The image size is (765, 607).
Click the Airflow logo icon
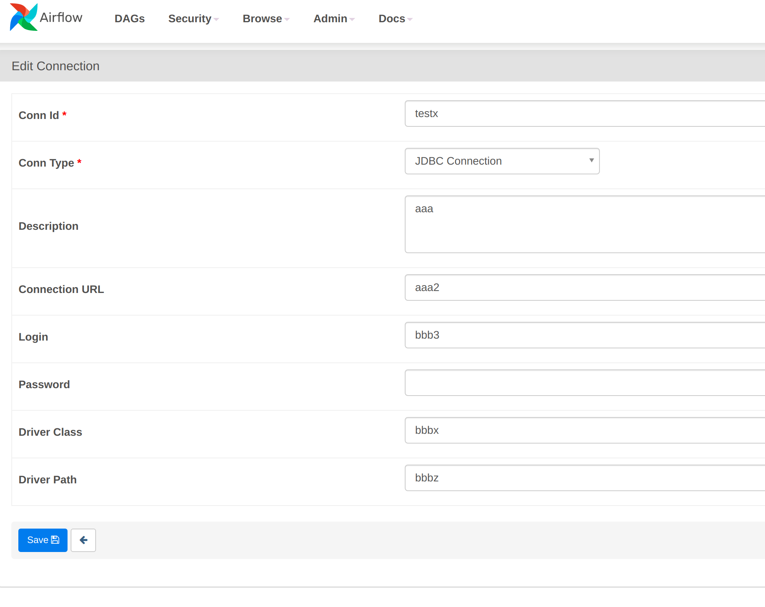[x=23, y=17]
